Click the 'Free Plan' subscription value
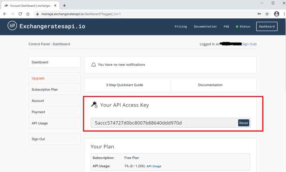This screenshot has height=172, width=286. coord(131,158)
